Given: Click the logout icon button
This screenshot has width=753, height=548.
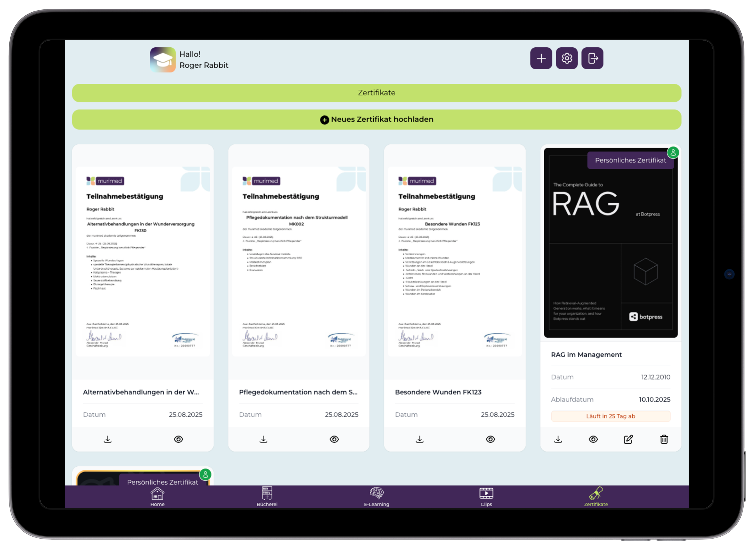Looking at the screenshot, I should tap(592, 59).
